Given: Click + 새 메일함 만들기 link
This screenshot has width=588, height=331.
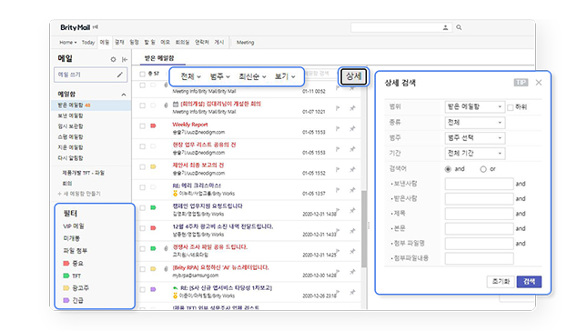Looking at the screenshot, I should [x=79, y=194].
